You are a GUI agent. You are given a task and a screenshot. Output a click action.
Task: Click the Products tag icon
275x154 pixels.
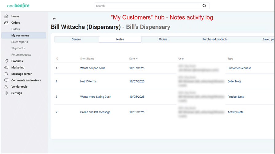tap(6, 61)
